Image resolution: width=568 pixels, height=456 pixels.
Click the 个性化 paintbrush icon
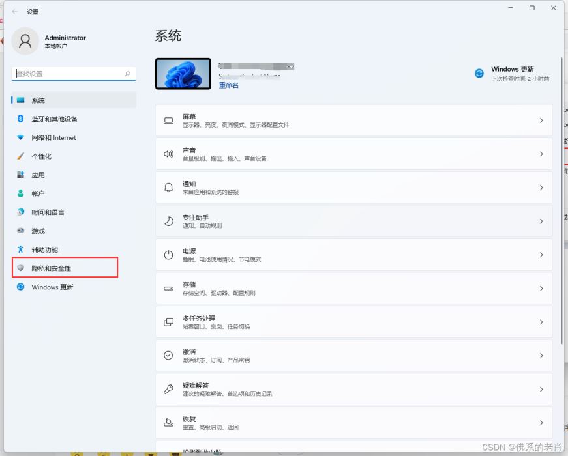click(21, 156)
